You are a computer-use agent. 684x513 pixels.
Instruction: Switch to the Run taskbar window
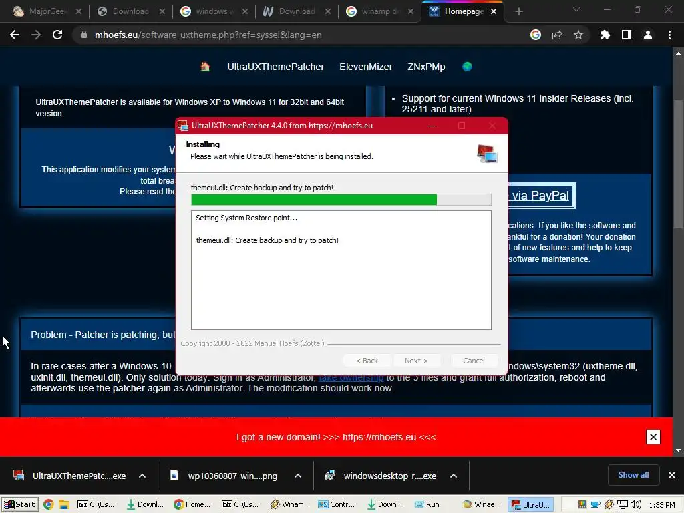click(427, 504)
